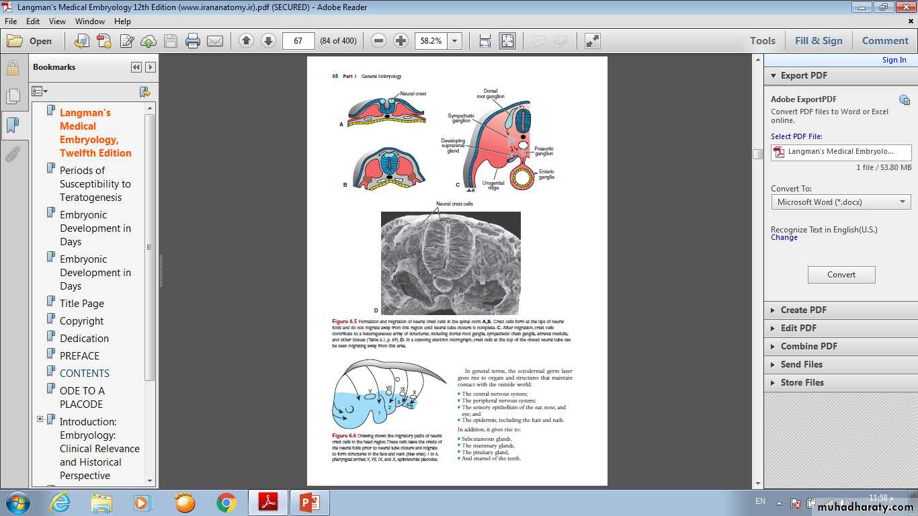This screenshot has width=918, height=516.
Task: Open the Page Thumbnails panel
Action: 12,97
